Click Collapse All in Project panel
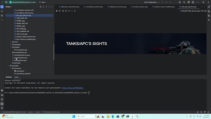The height and width of the screenshot is (119, 211). pyautogui.click(x=46, y=7)
